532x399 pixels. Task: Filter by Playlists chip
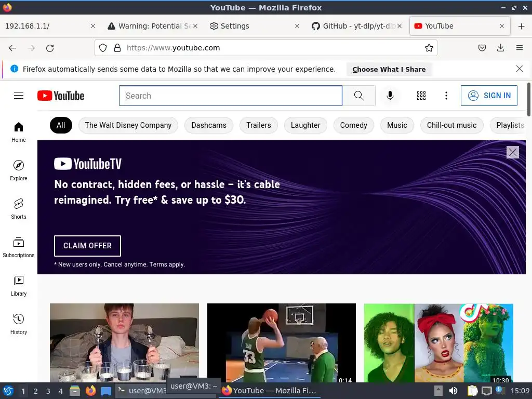(x=508, y=125)
